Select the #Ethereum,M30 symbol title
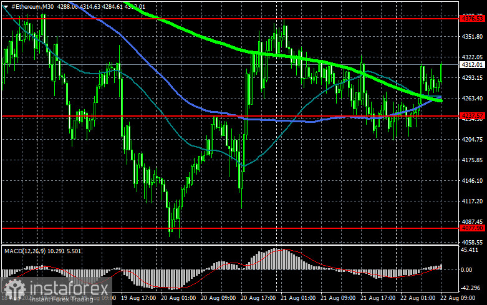 (x=32, y=6)
